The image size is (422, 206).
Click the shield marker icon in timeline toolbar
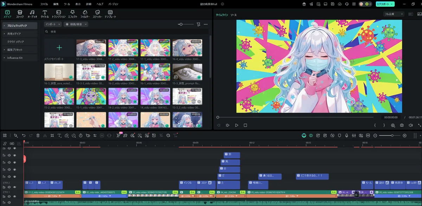click(x=339, y=135)
